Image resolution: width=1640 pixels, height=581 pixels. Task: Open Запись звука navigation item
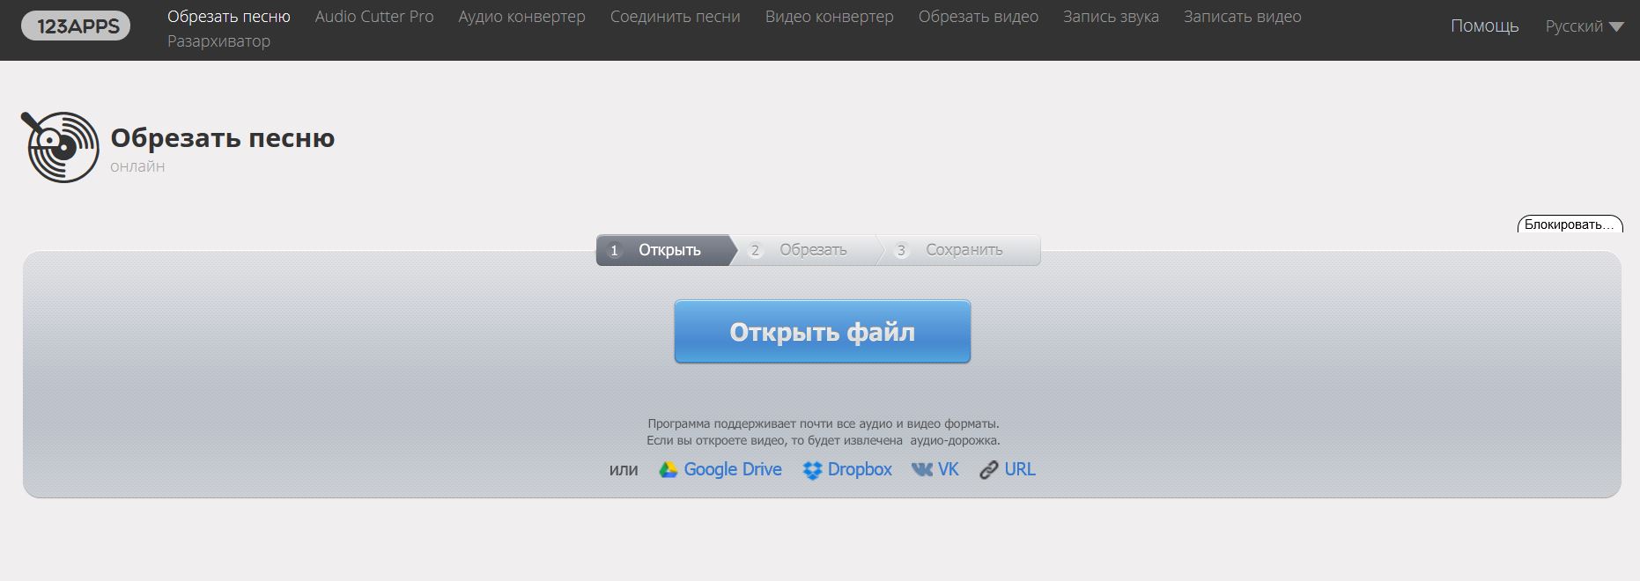click(x=1111, y=17)
